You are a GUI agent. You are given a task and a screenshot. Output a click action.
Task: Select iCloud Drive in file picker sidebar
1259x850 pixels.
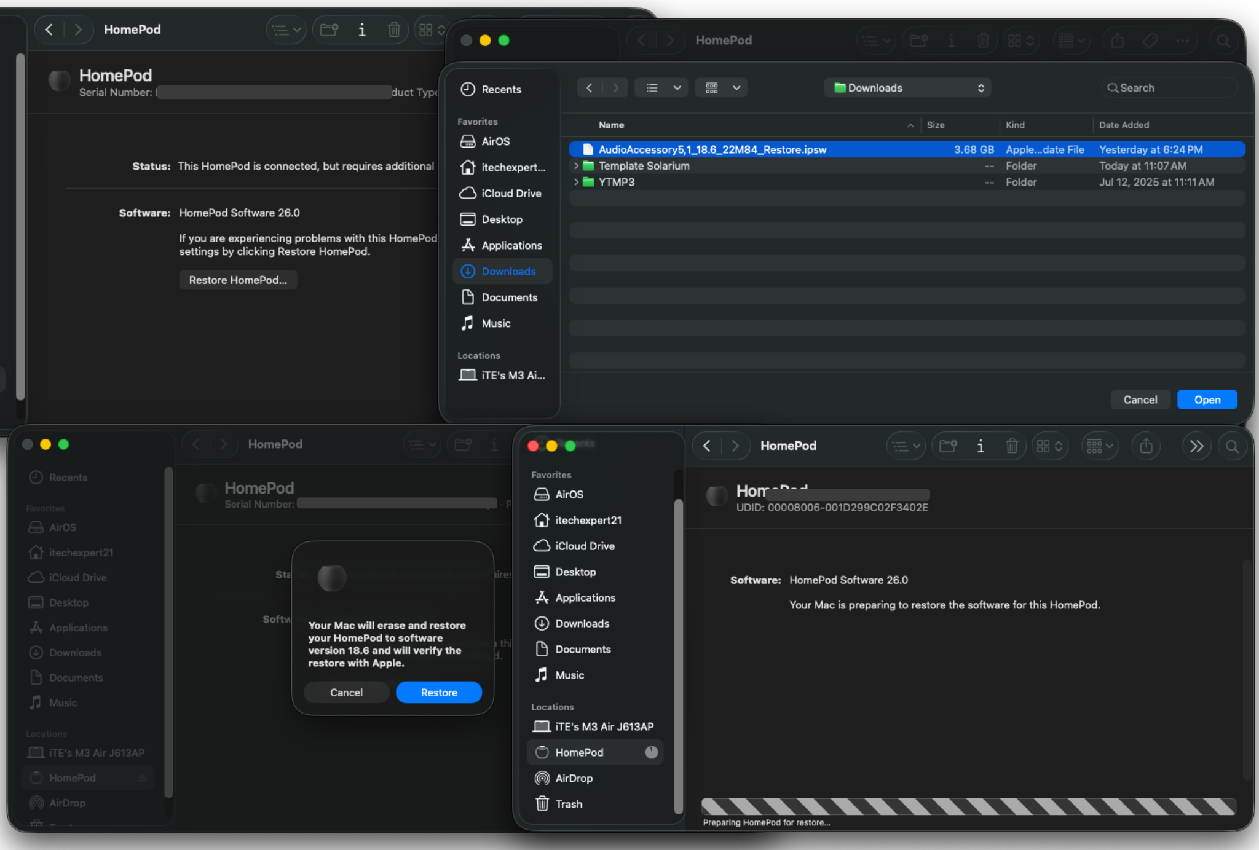[502, 193]
